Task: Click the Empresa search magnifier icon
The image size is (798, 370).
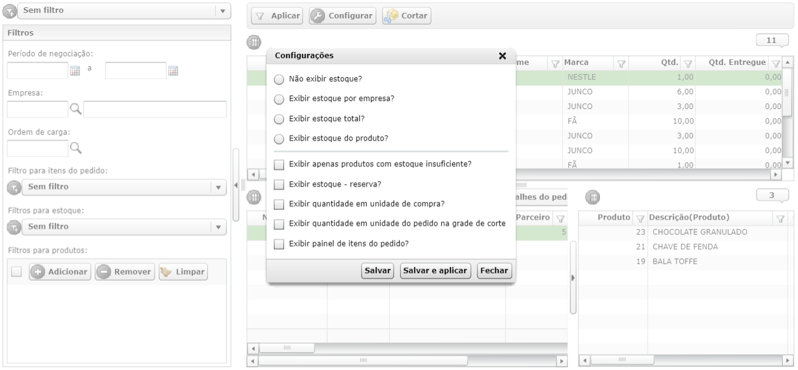Action: (76, 109)
